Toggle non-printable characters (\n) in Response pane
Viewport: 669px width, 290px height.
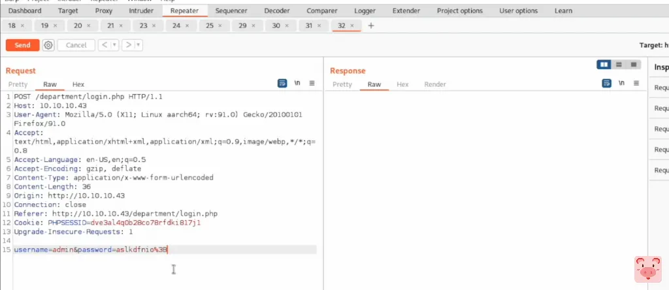click(622, 83)
